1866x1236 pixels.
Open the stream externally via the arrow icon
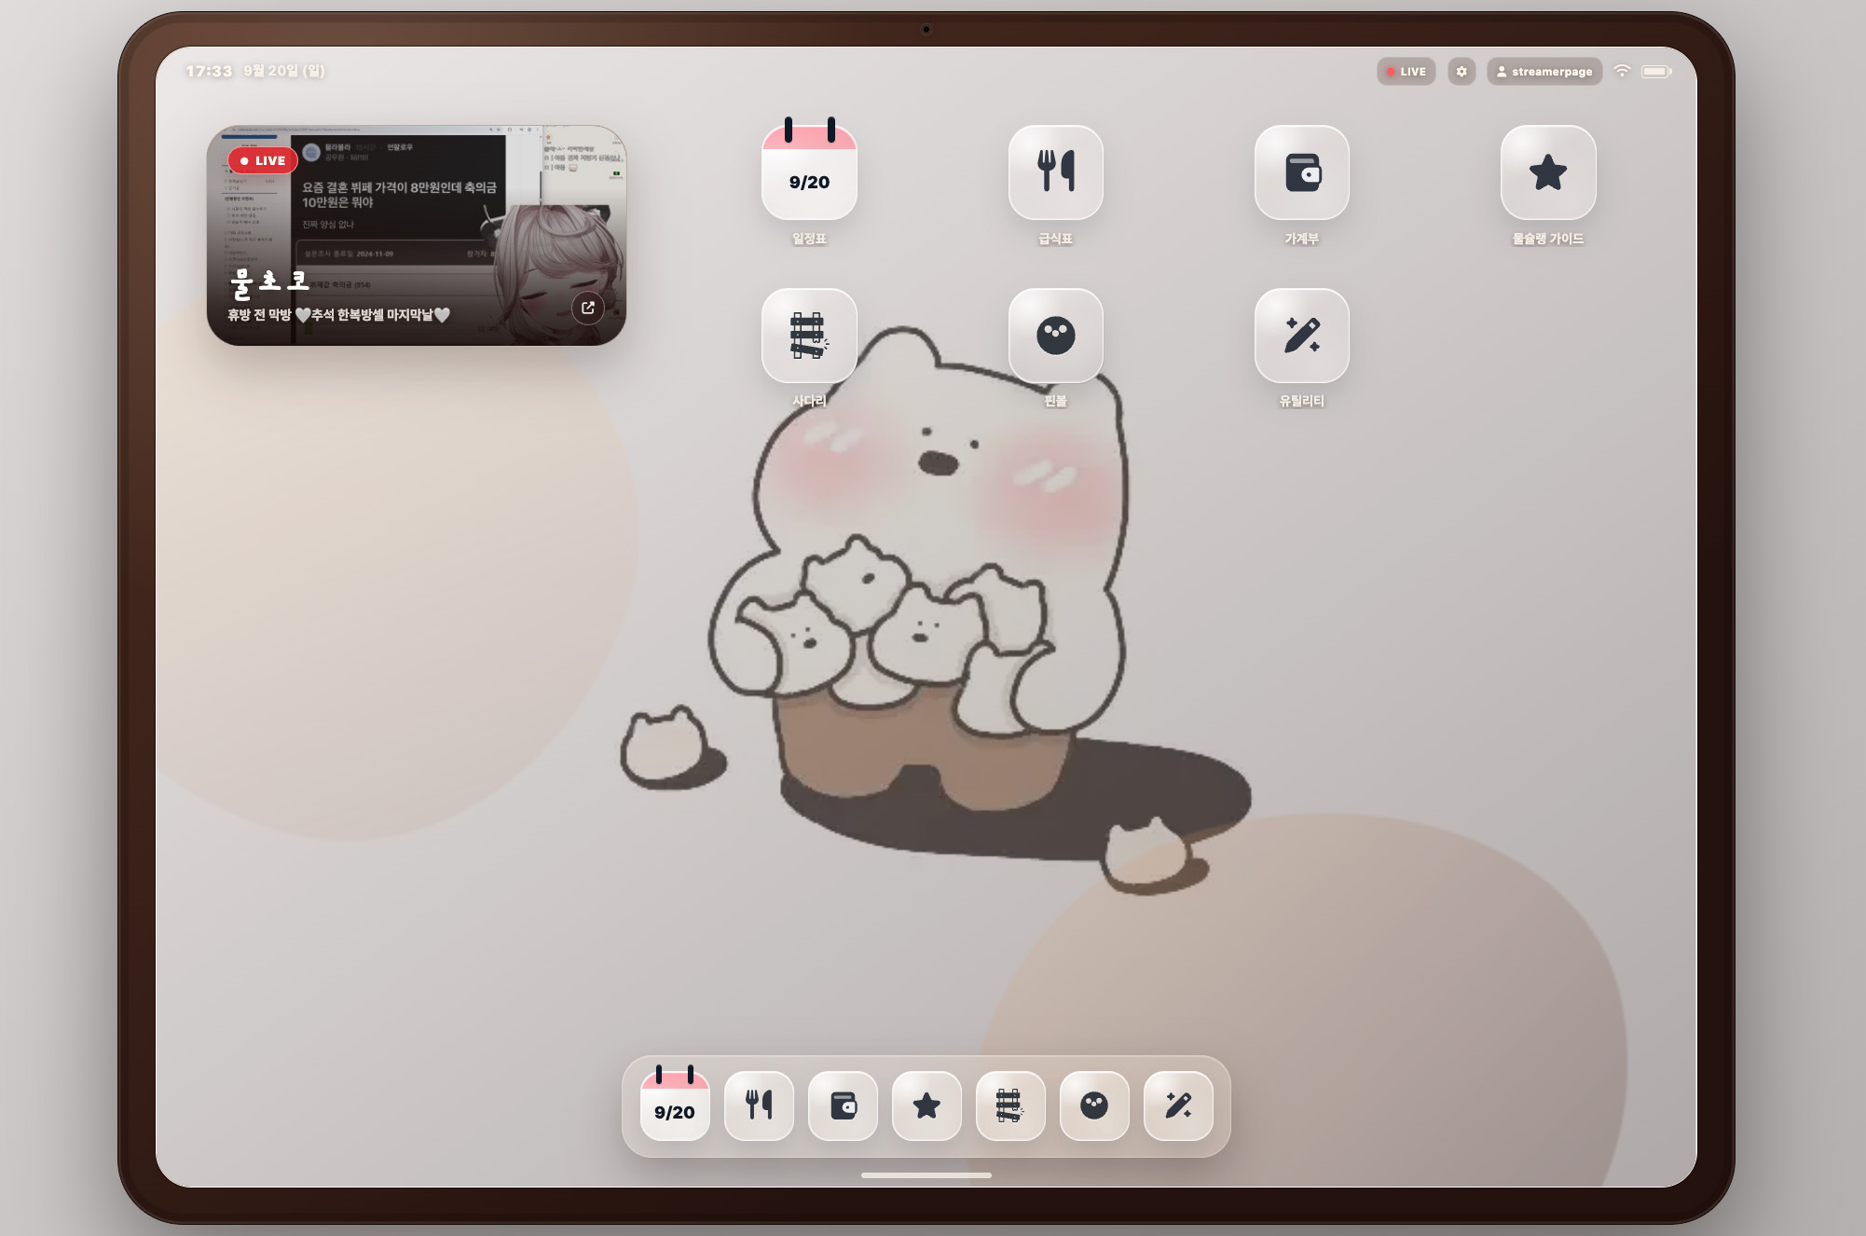588,308
